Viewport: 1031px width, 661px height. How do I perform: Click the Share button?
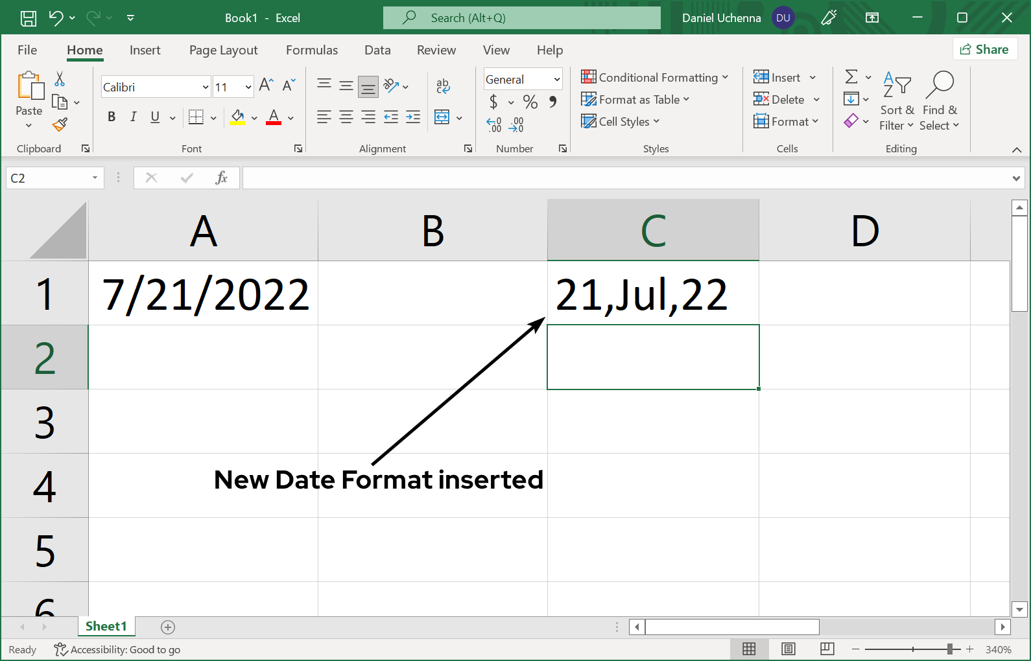tap(984, 49)
